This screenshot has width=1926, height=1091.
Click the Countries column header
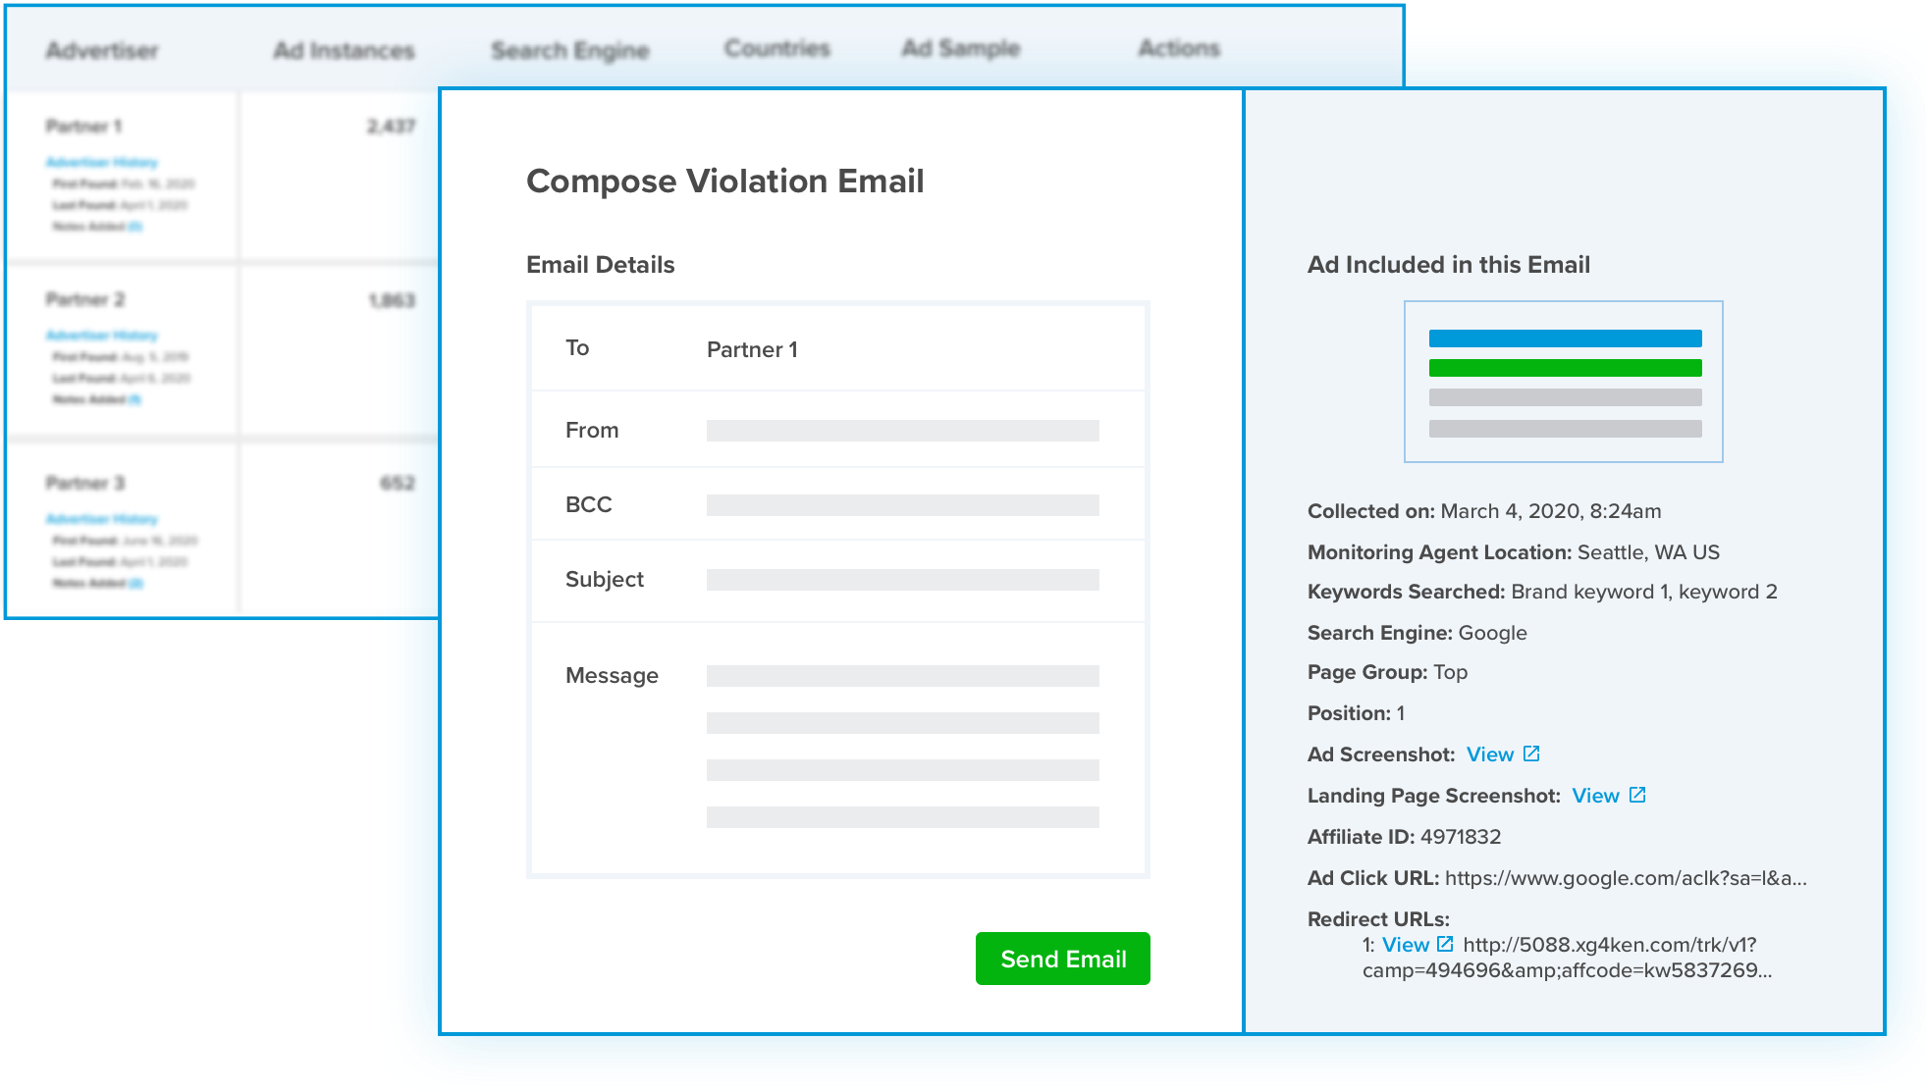(x=777, y=48)
